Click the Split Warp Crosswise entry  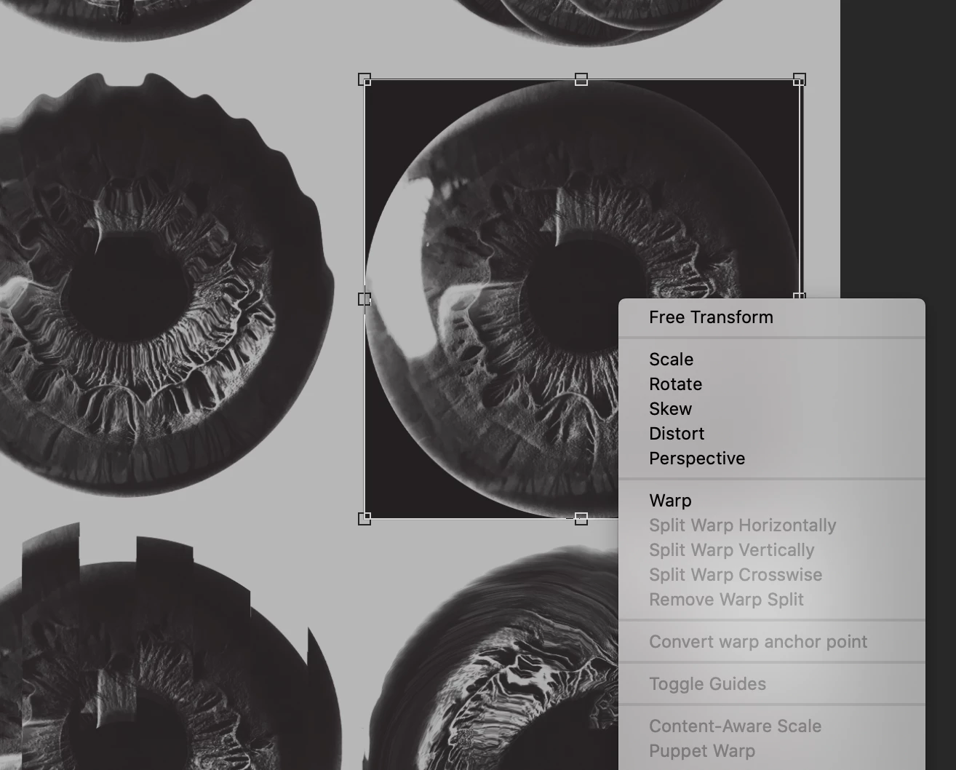click(x=771, y=575)
